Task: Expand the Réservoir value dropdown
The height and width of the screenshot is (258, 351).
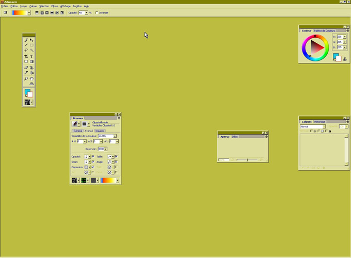Action: [x=105, y=149]
